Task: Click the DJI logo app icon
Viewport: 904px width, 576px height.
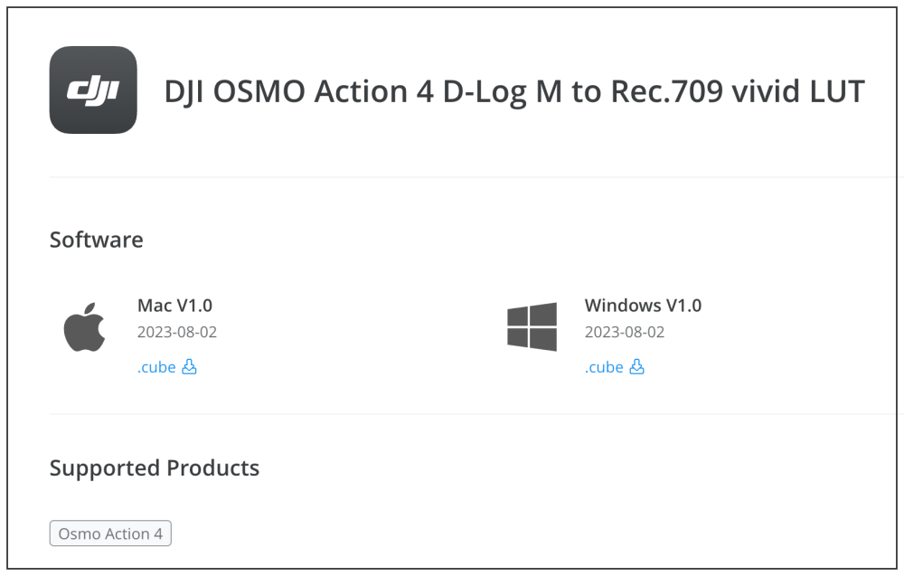Action: pos(93,90)
